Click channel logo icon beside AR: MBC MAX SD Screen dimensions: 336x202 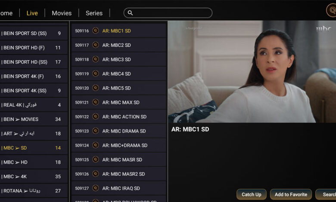96,102
